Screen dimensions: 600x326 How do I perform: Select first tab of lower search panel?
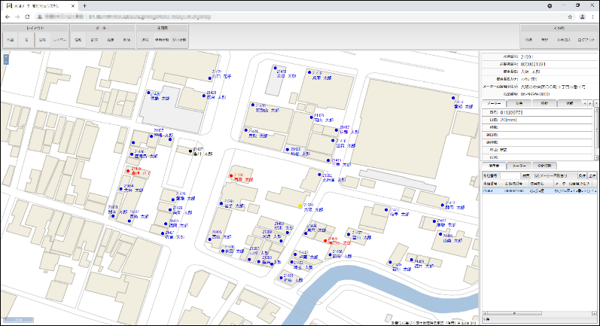494,166
